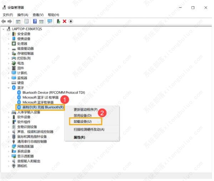
Task: Click the printer icon beside 打印队列
Action: (x=14, y=58)
